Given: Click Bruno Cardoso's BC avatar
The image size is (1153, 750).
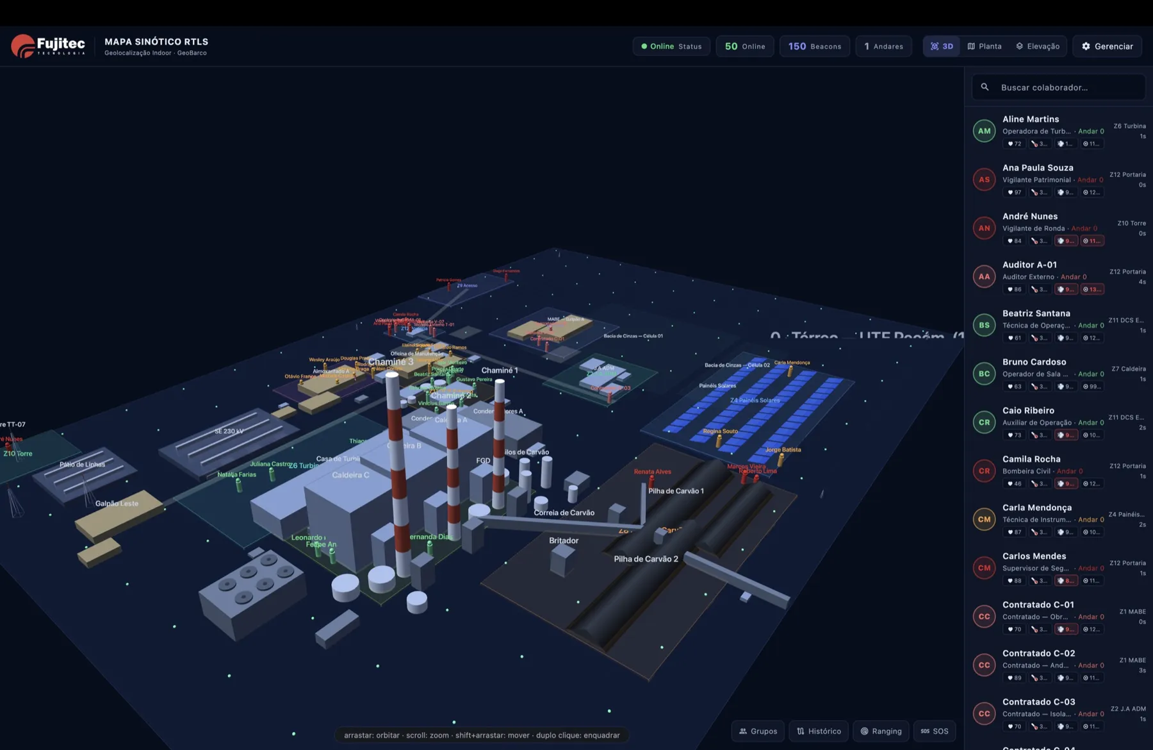Looking at the screenshot, I should pyautogui.click(x=985, y=374).
